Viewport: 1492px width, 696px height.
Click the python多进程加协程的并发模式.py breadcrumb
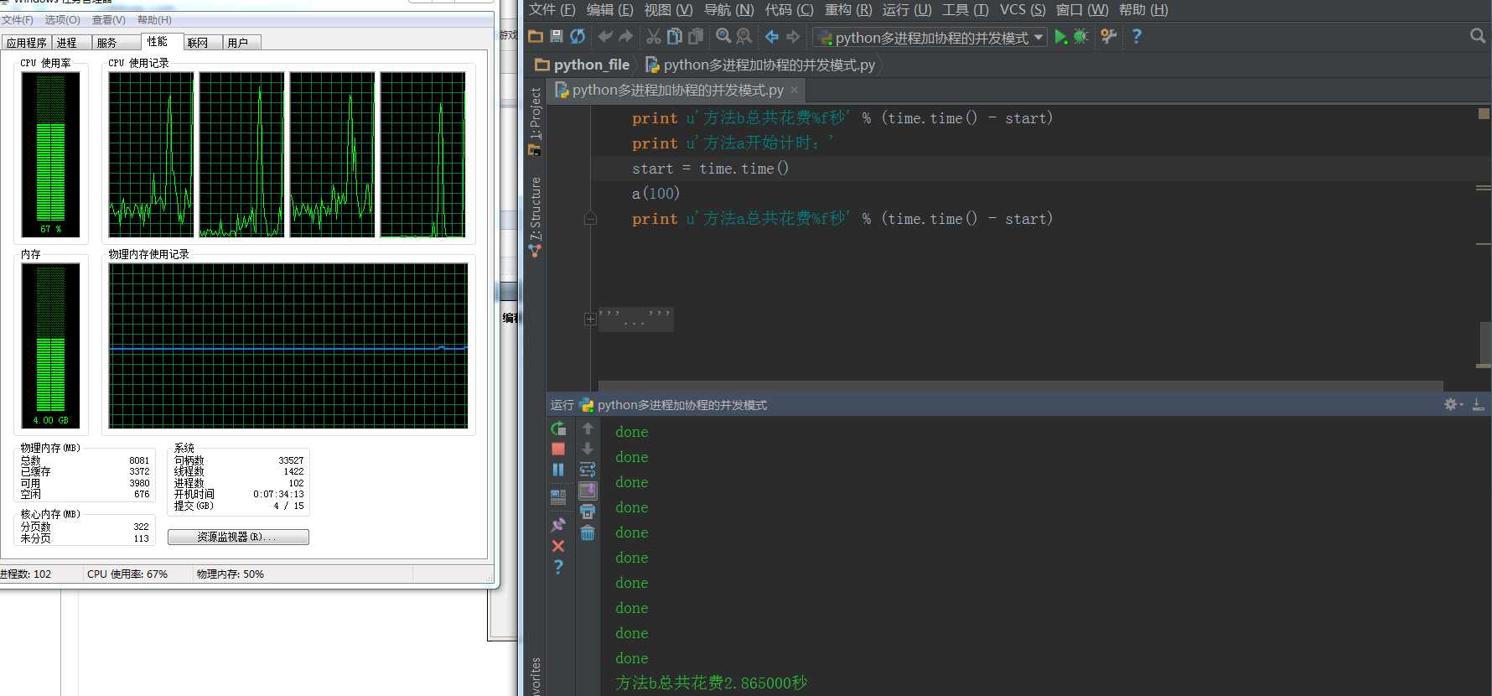point(760,65)
